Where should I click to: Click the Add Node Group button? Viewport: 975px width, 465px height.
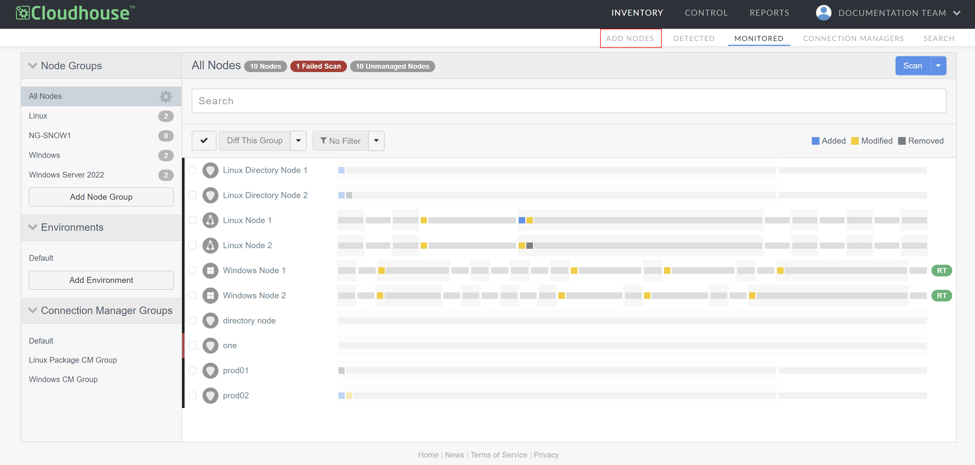pyautogui.click(x=101, y=197)
